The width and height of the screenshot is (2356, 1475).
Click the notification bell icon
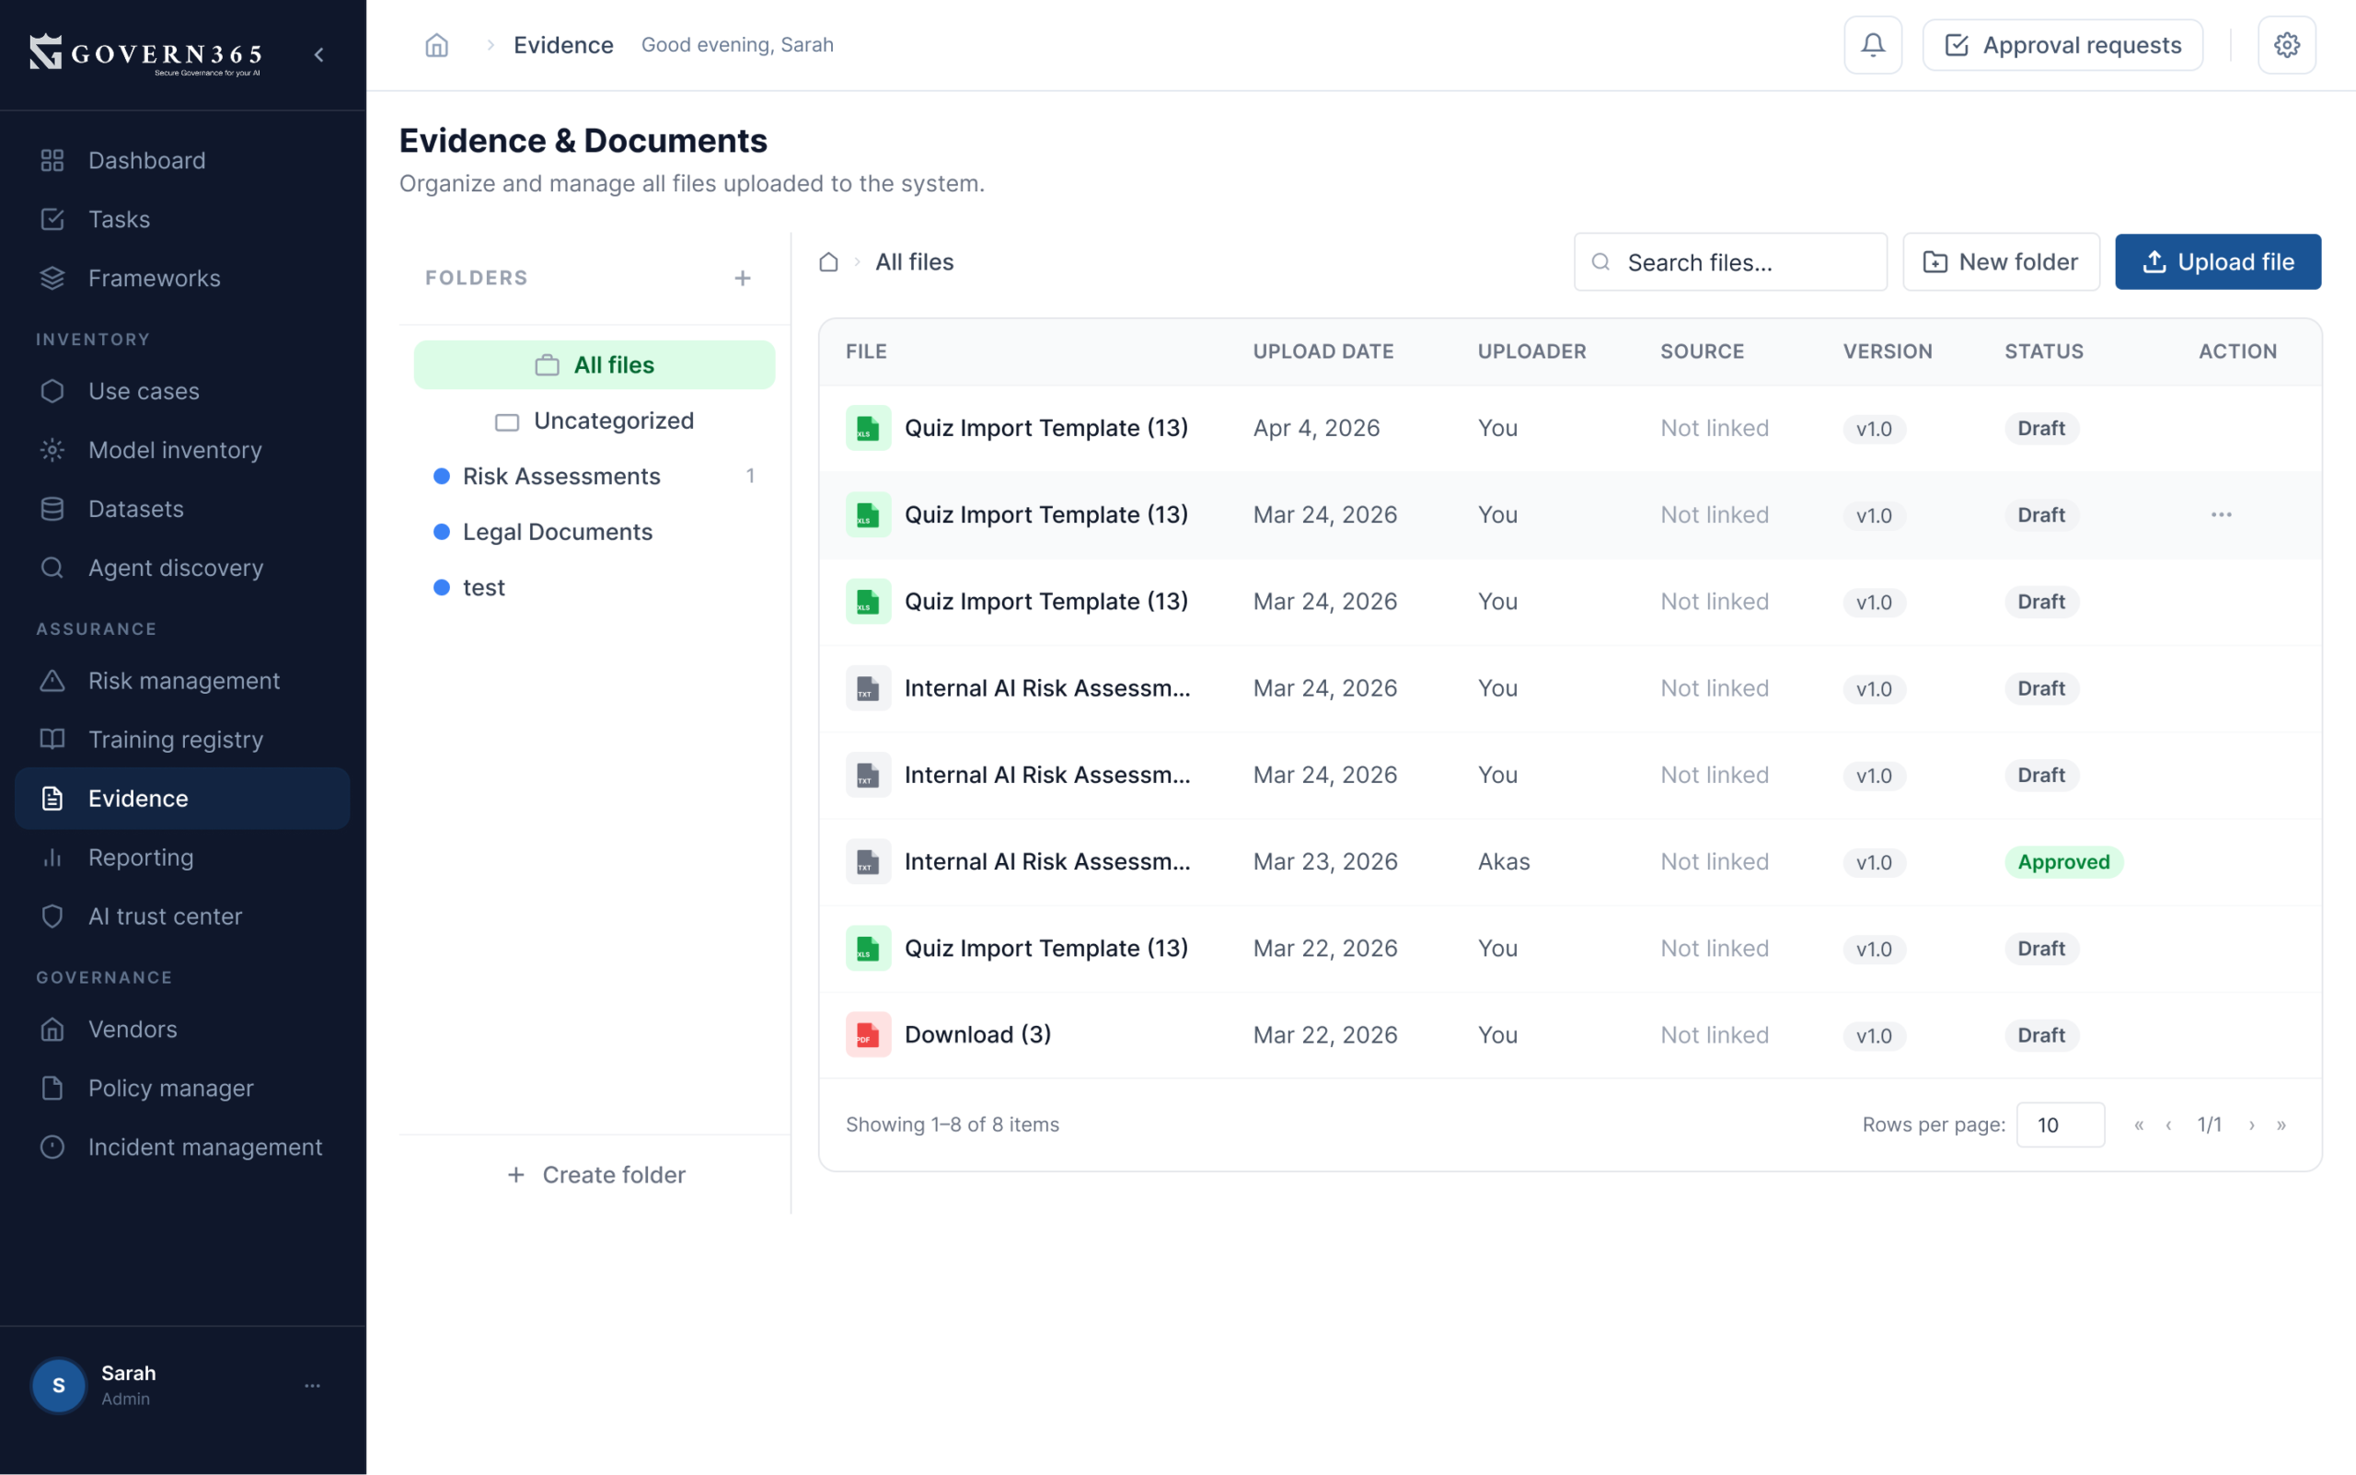[1872, 45]
